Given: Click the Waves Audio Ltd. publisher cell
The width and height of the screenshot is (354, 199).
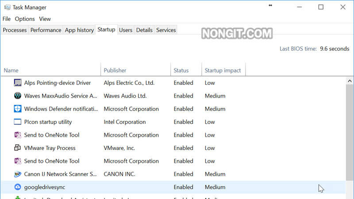Looking at the screenshot, I should 125,96.
